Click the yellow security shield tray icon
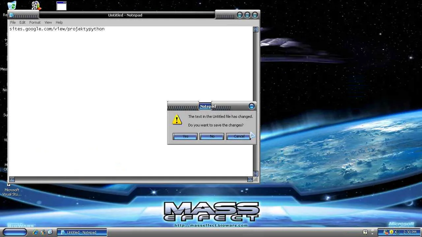Viewport: 422px width, 237px height. coord(391,232)
